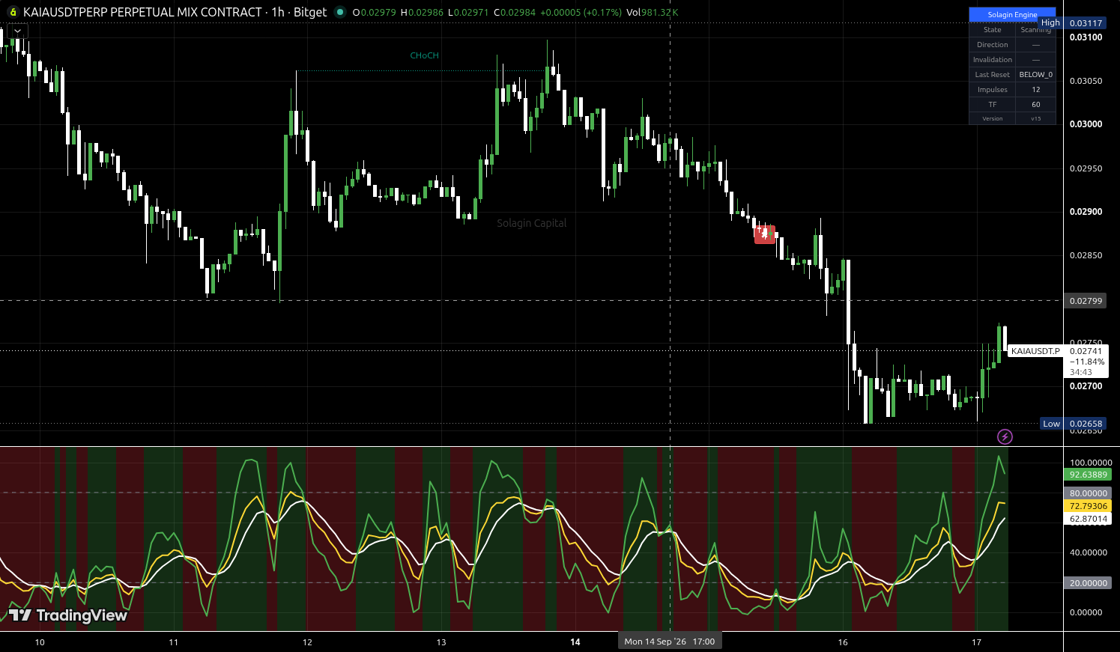1120x652 pixels.
Task: Click the Direction cell in the table
Action: [993, 45]
